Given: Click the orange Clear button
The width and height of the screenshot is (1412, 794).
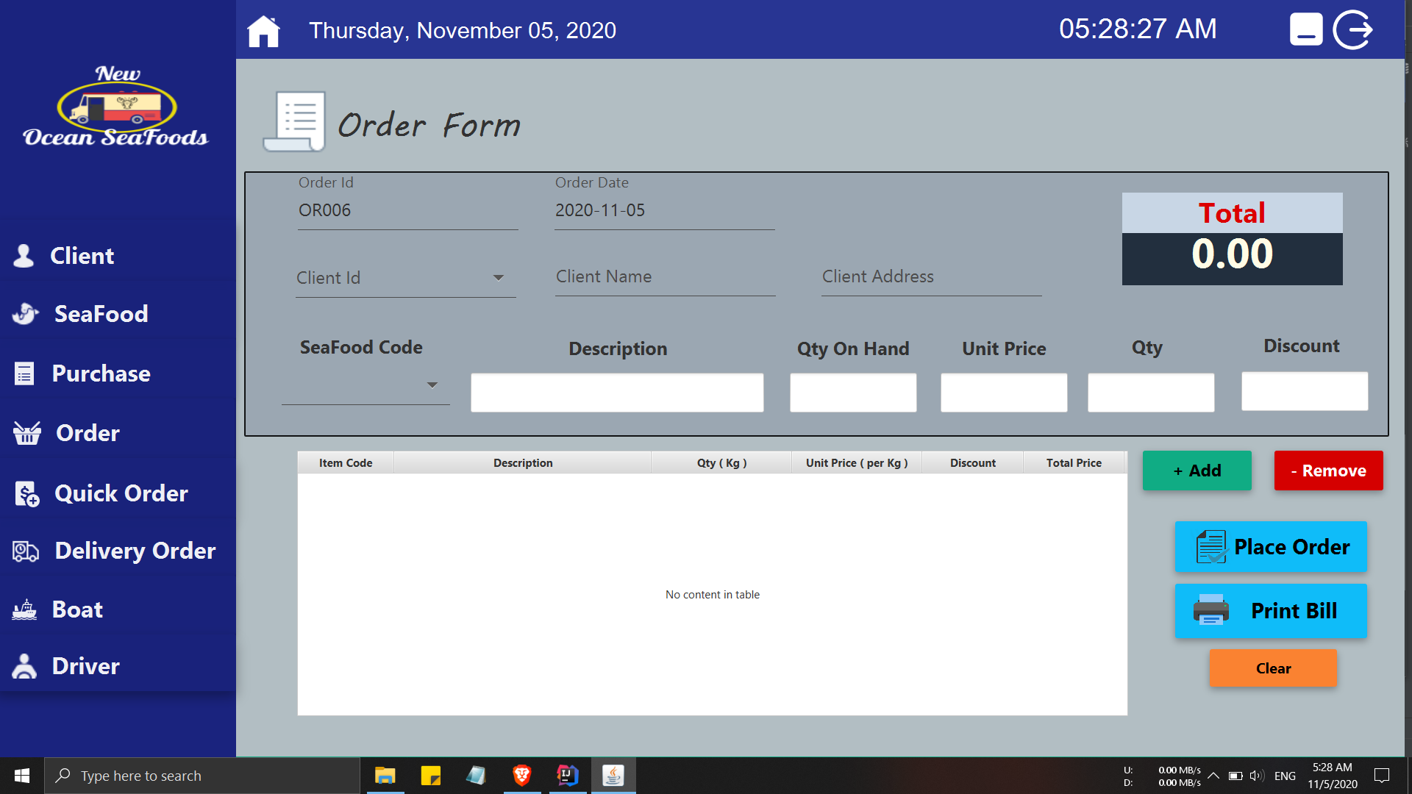Looking at the screenshot, I should pos(1273,668).
